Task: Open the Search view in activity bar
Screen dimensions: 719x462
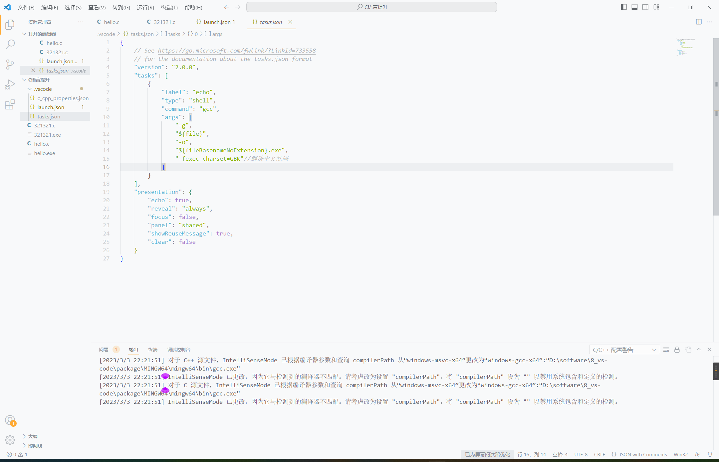Action: point(10,44)
